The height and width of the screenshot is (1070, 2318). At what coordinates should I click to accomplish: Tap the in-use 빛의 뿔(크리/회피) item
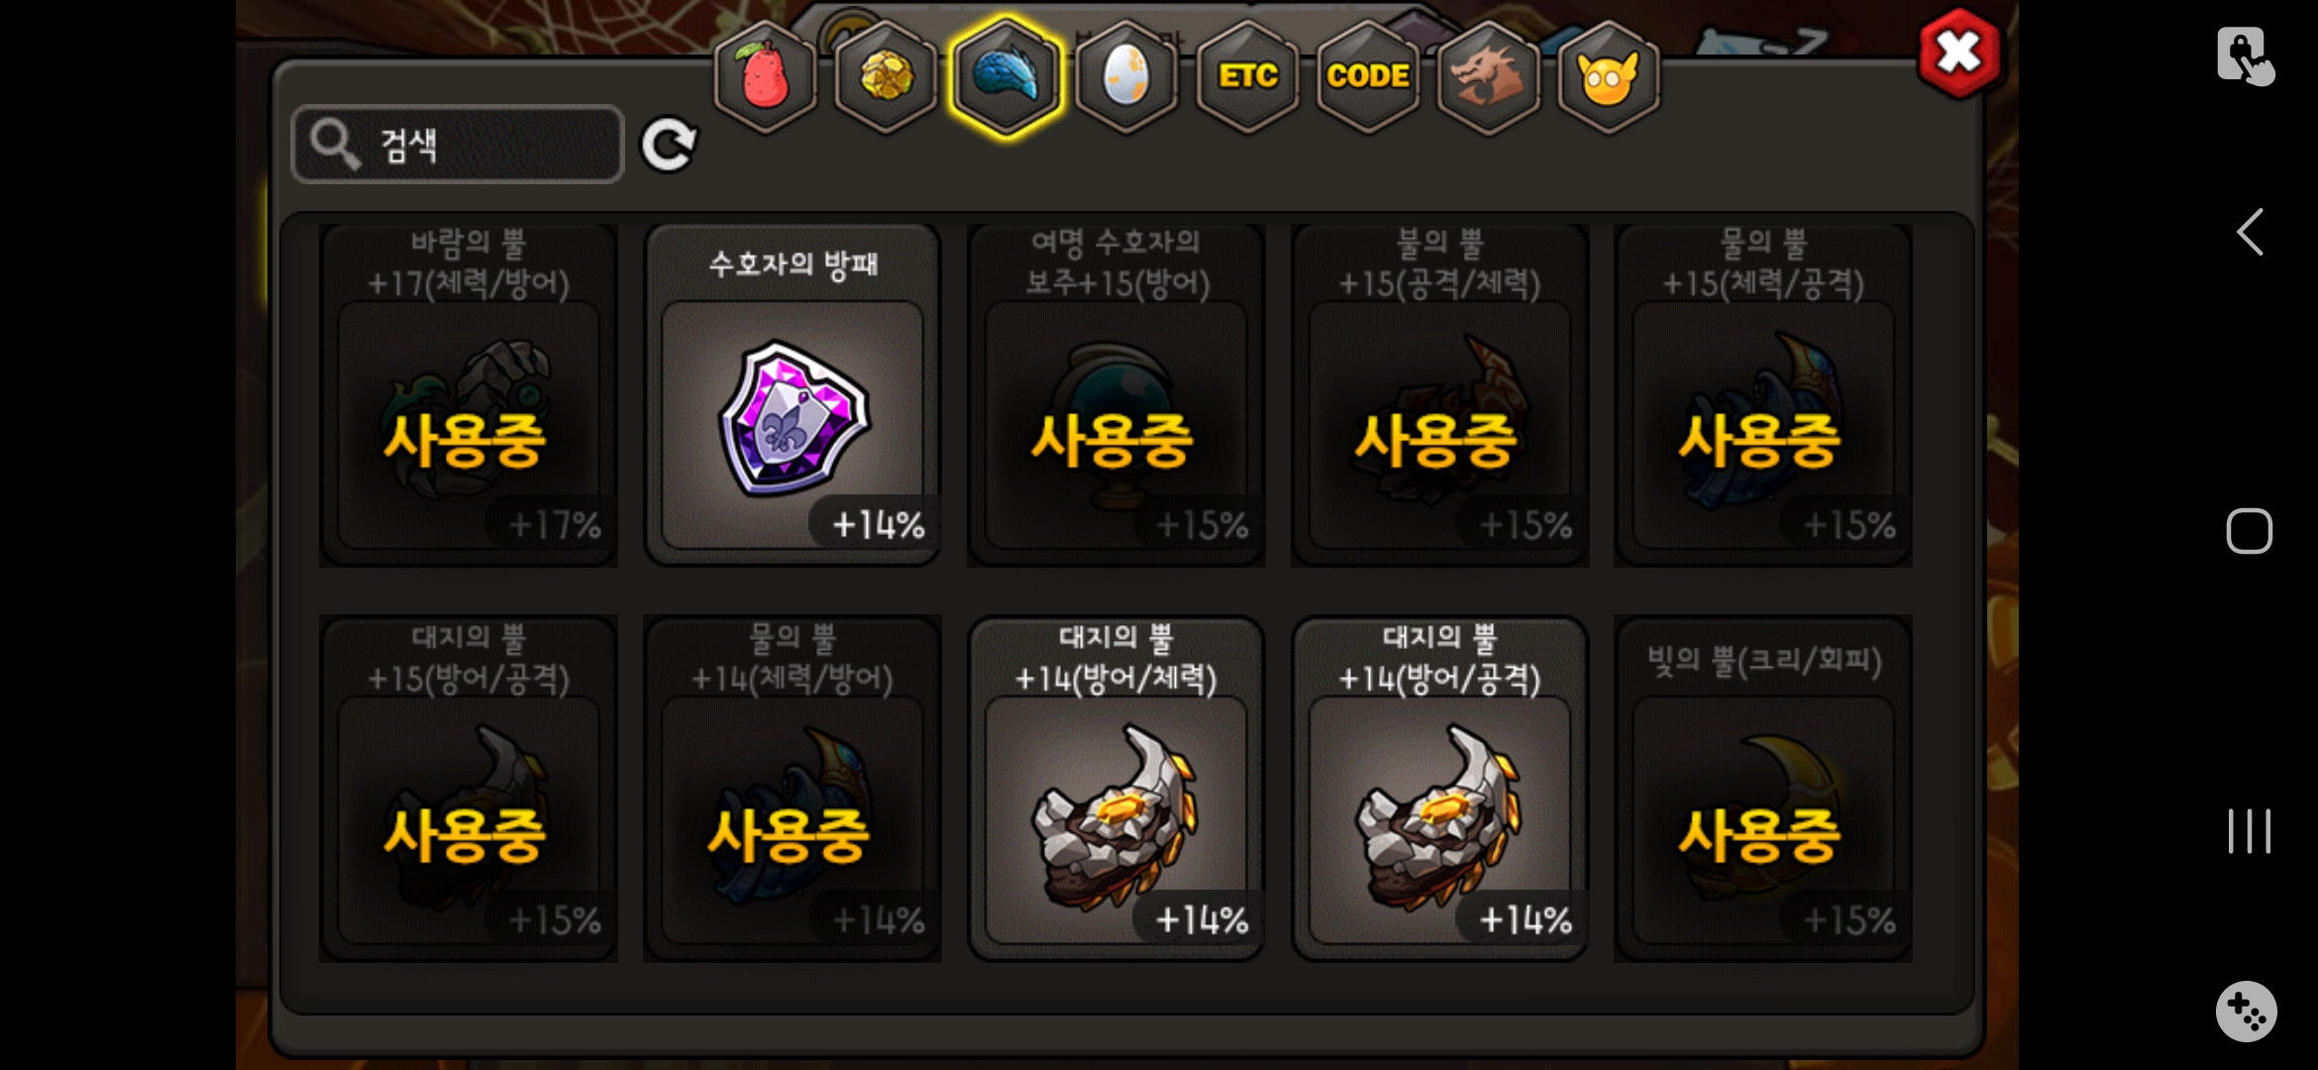pyautogui.click(x=1763, y=788)
